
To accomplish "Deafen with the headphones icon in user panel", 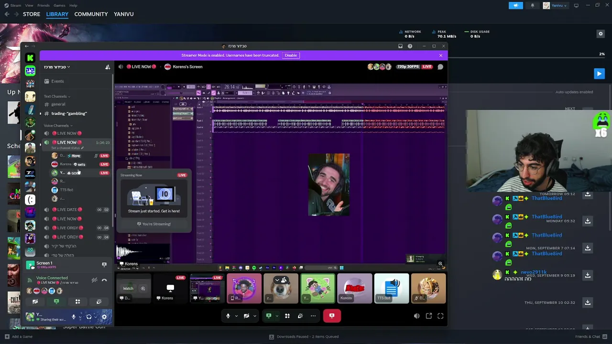I will click(x=88, y=317).
